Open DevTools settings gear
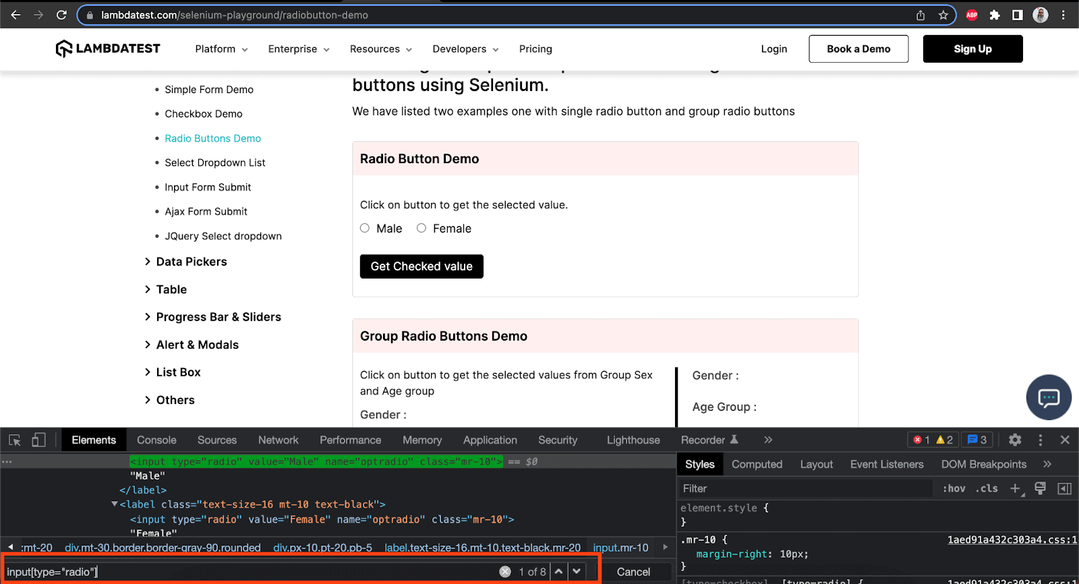The image size is (1079, 584). (1015, 440)
